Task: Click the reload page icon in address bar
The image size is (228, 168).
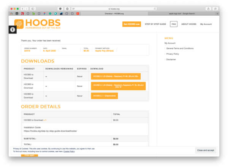Action: (155, 9)
